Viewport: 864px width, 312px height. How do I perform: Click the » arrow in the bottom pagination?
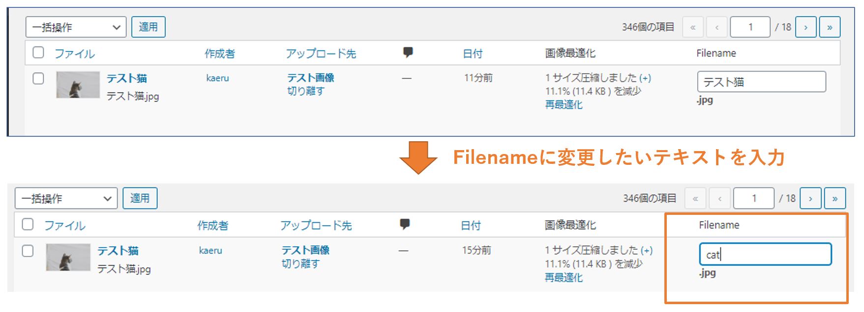point(834,198)
